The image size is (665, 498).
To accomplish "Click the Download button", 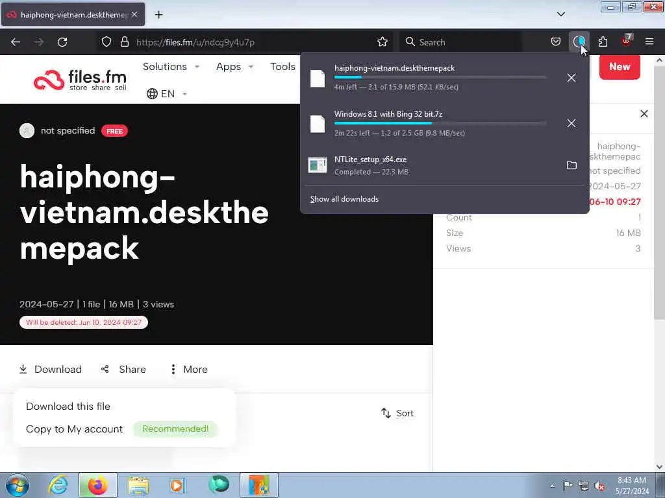I will click(x=51, y=369).
